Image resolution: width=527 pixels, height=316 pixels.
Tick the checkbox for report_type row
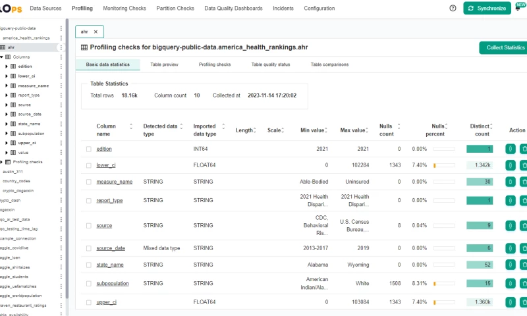[89, 201]
